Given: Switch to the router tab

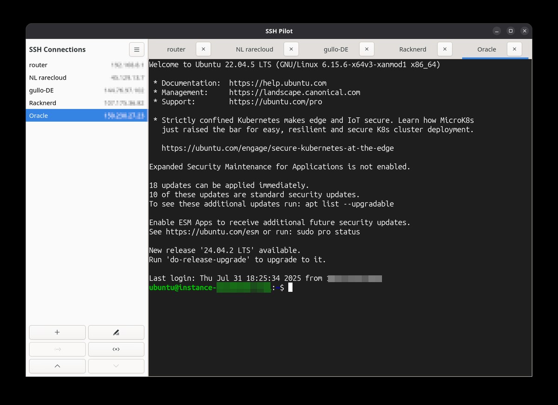Looking at the screenshot, I should tap(176, 49).
